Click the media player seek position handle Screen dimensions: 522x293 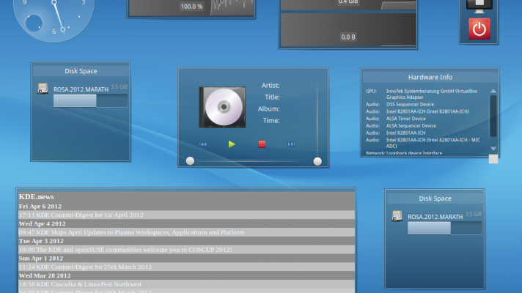pyautogui.click(x=191, y=161)
